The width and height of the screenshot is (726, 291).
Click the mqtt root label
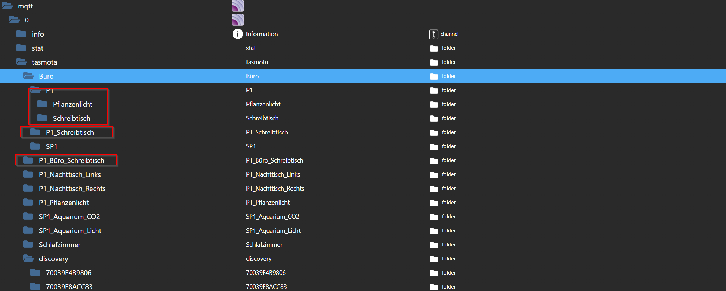[25, 6]
